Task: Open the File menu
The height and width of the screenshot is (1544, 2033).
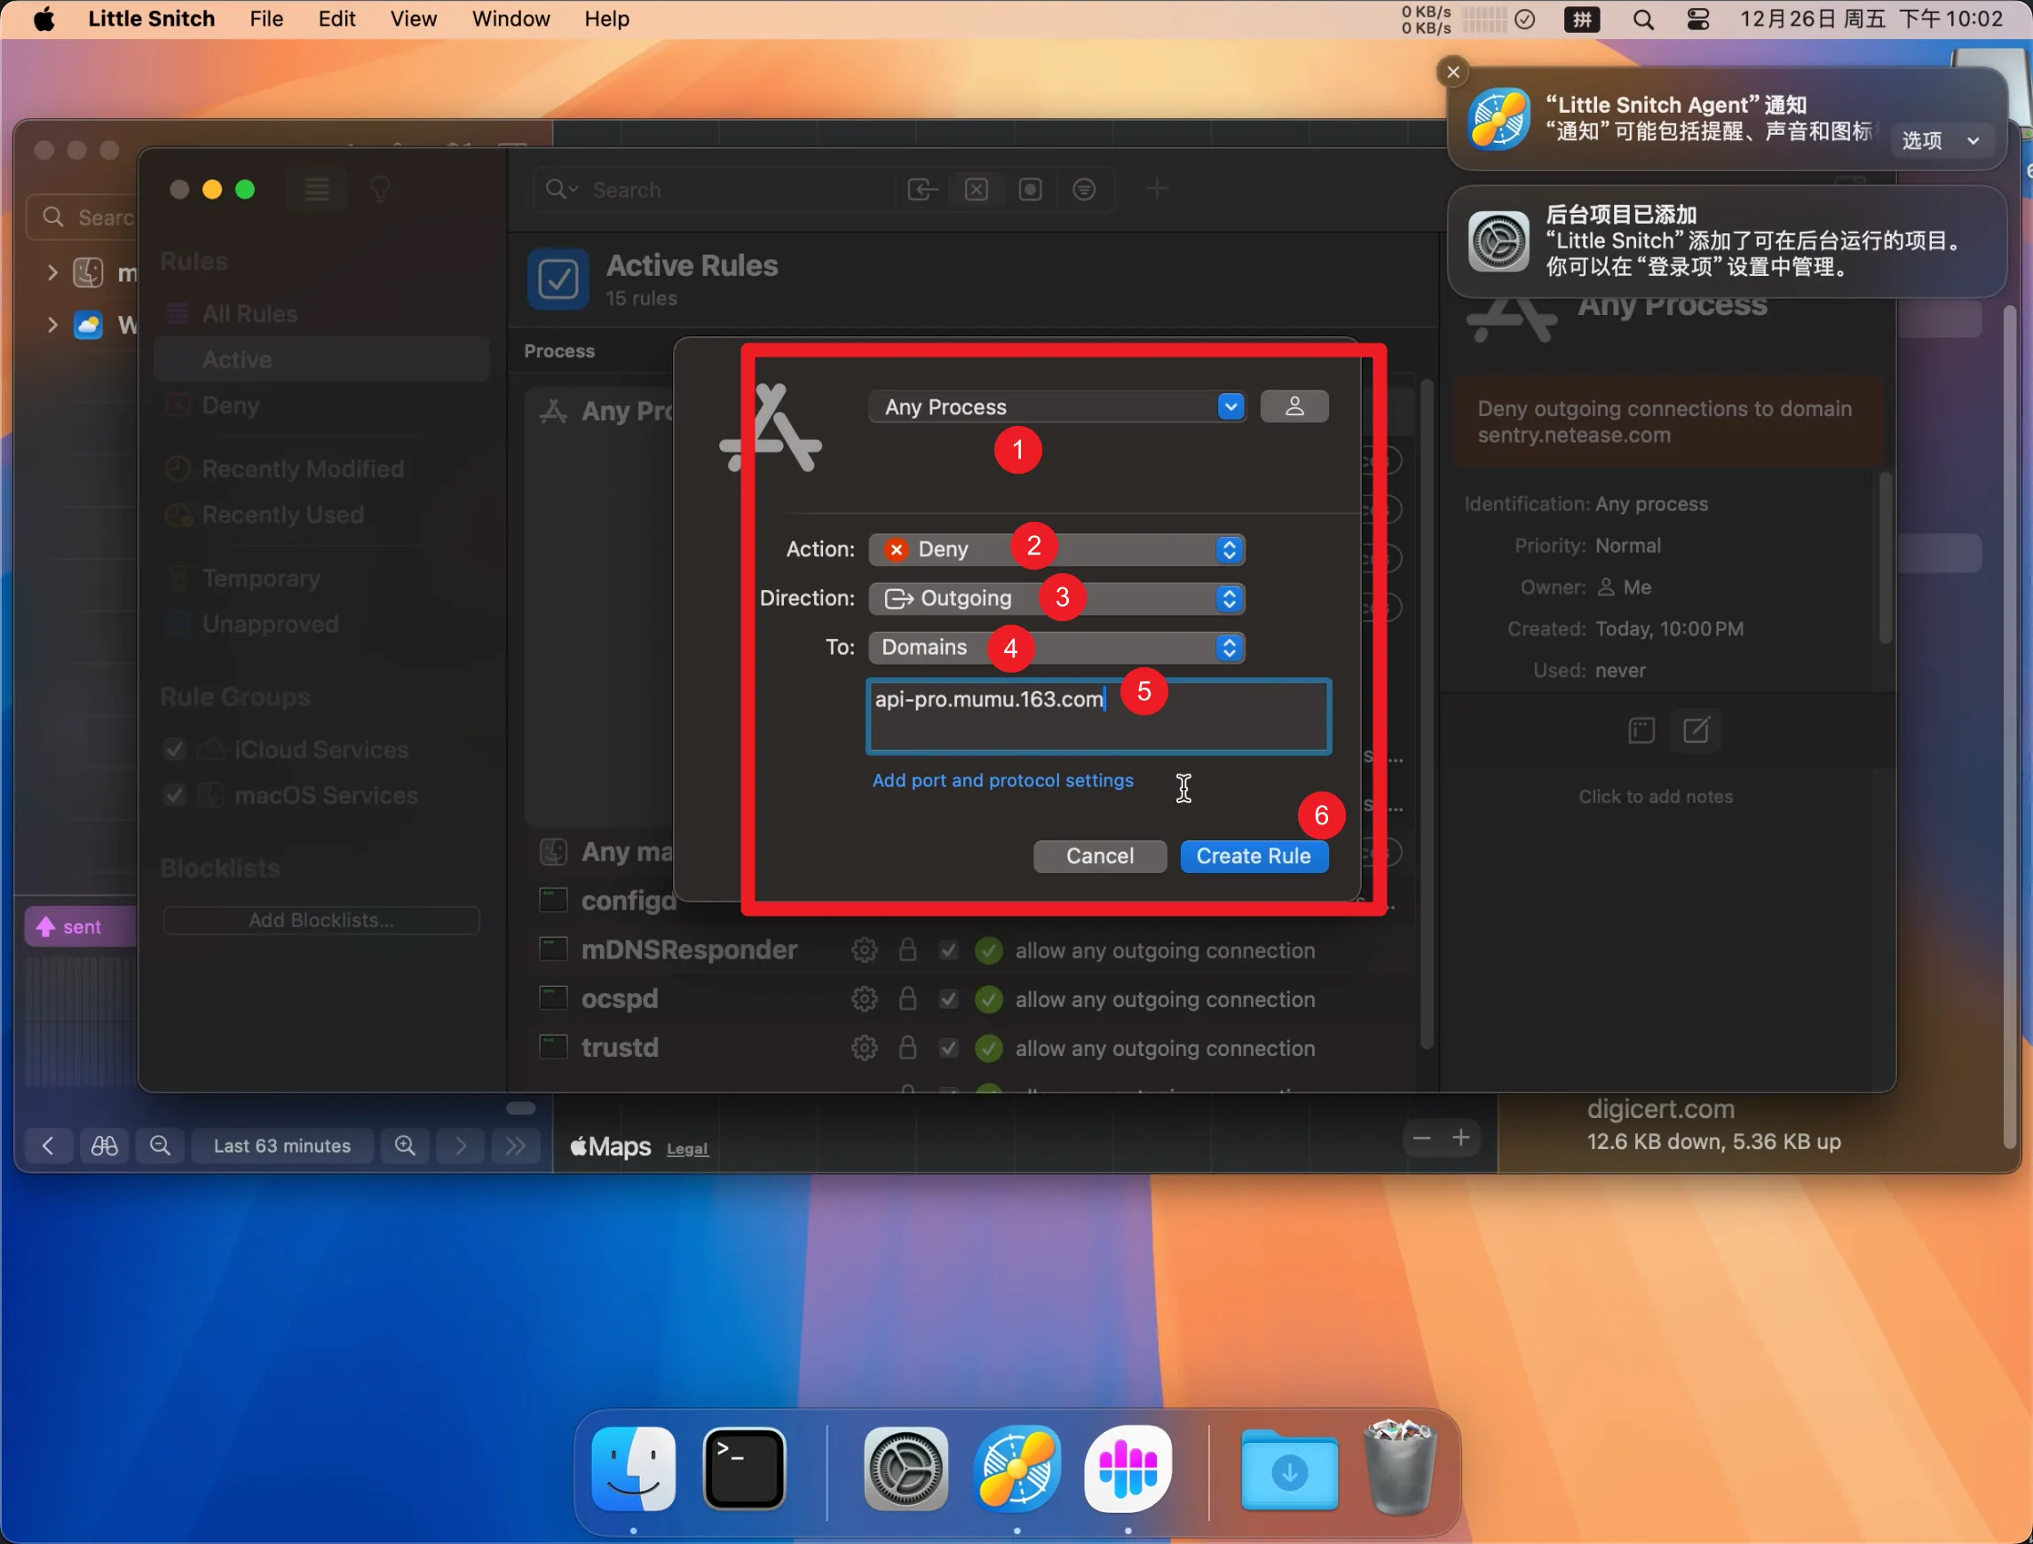Action: click(266, 19)
